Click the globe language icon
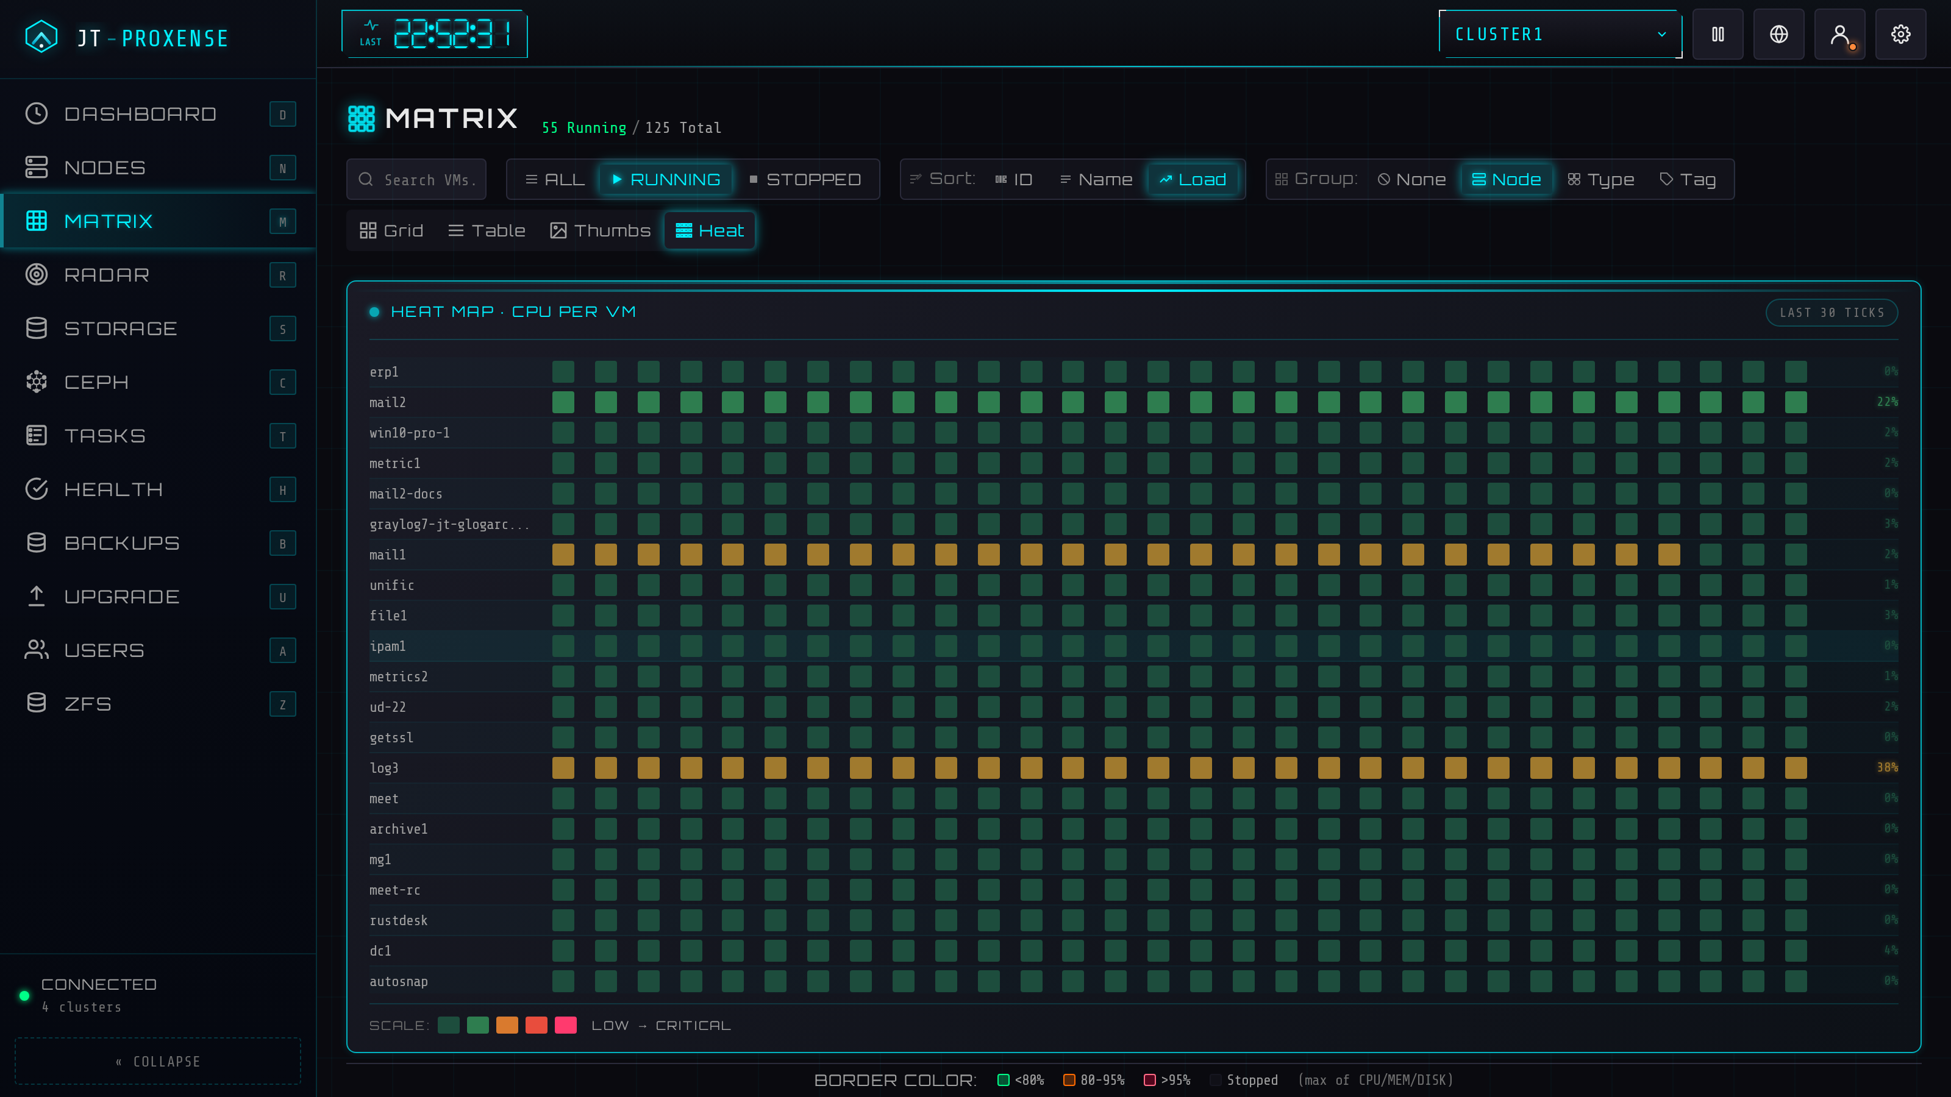The height and width of the screenshot is (1097, 1951). (x=1779, y=34)
